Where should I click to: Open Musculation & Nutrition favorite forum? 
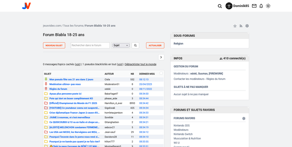pos(187,138)
